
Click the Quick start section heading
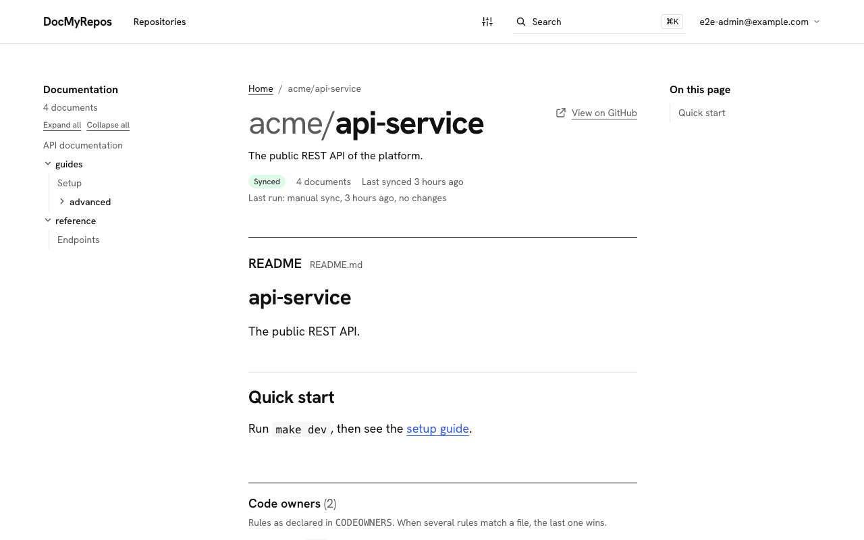[x=291, y=397]
